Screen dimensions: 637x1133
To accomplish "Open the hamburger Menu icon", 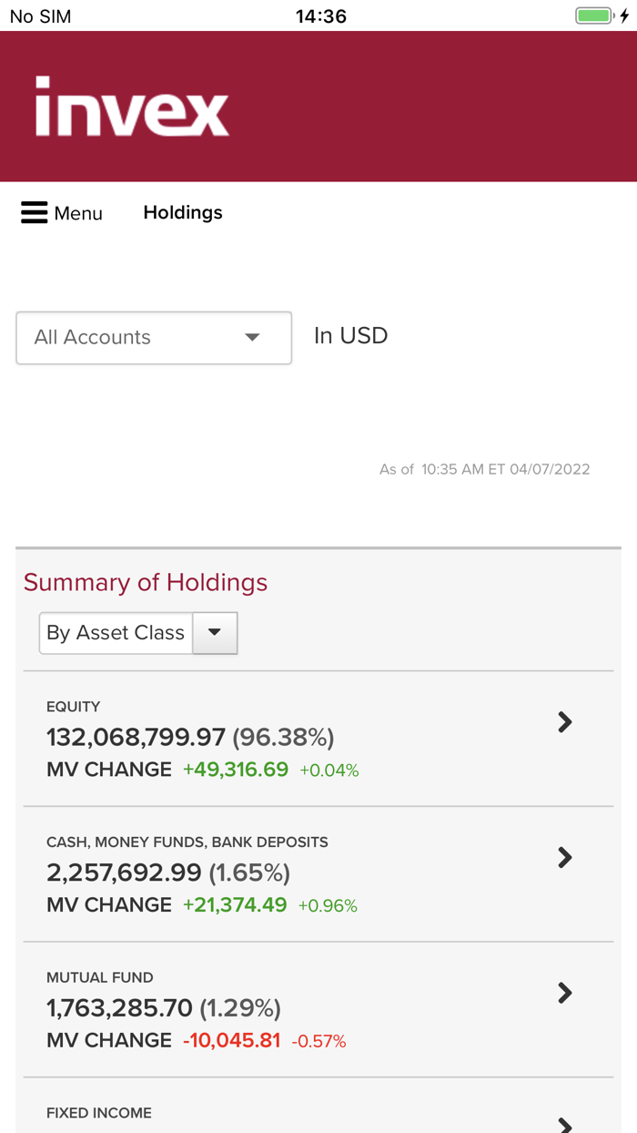I will pos(34,211).
